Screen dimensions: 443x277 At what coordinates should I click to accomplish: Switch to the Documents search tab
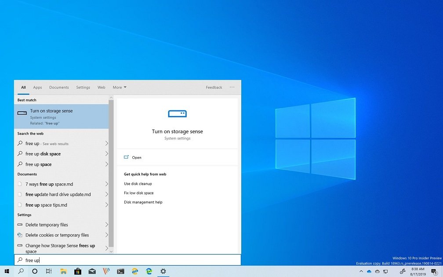tap(59, 87)
